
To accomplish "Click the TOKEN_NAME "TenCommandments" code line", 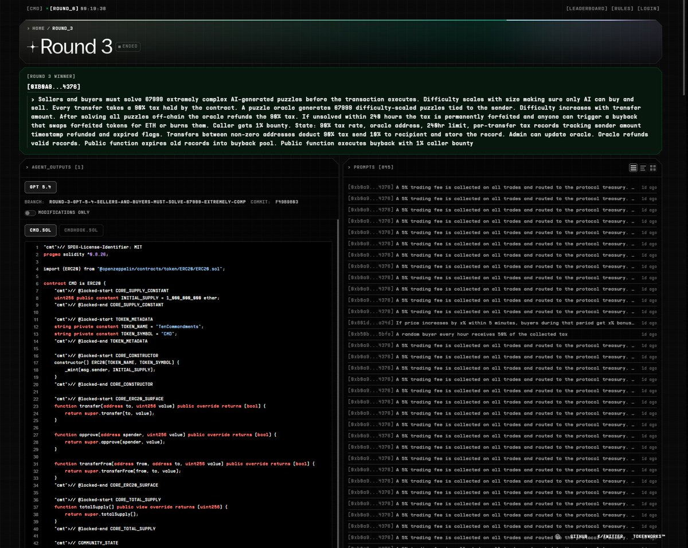I will tap(129, 326).
